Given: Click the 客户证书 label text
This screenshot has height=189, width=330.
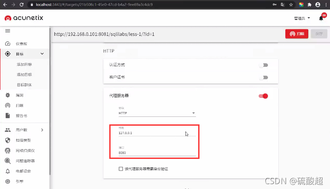Looking at the screenshot, I should click(117, 77).
